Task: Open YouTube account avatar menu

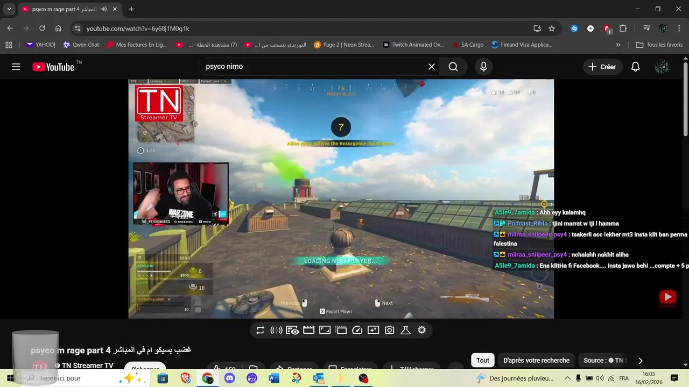Action: 662,67
